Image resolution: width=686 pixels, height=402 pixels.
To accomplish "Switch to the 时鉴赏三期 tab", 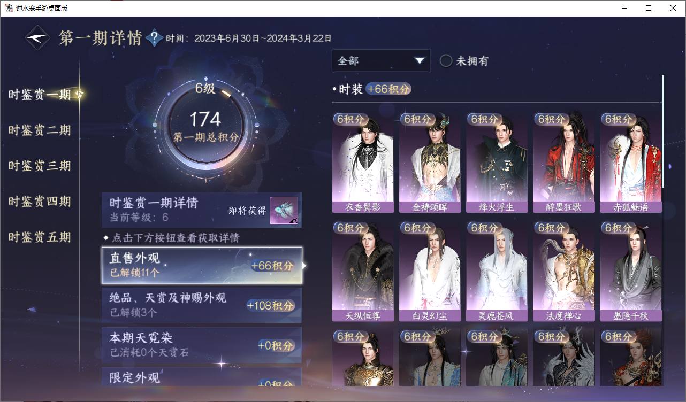I will (40, 166).
